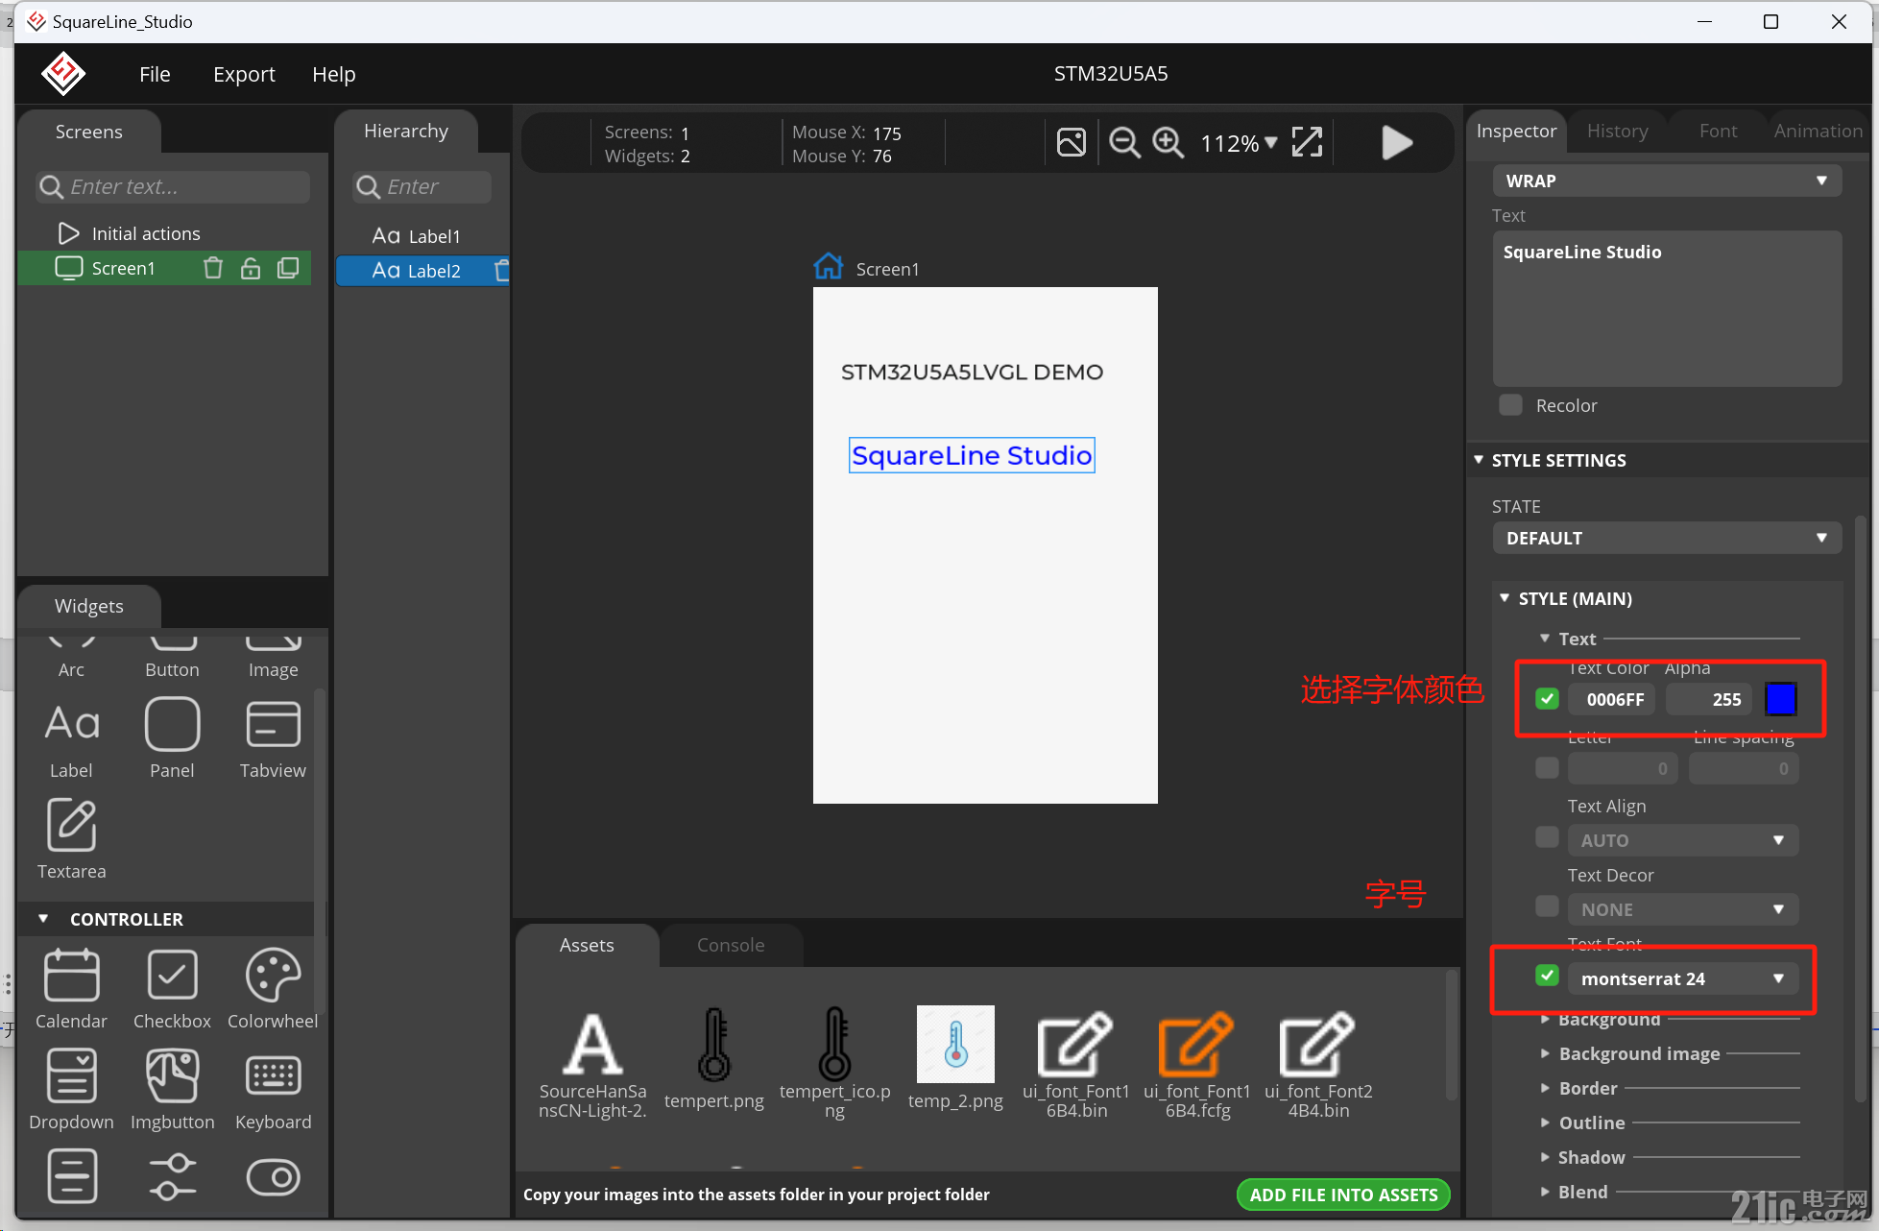
Task: Open the montserrat 24 font dropdown
Action: tap(1683, 978)
